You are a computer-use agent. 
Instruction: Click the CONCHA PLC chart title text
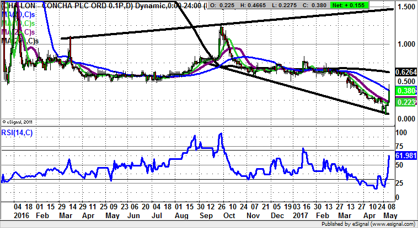point(83,6)
